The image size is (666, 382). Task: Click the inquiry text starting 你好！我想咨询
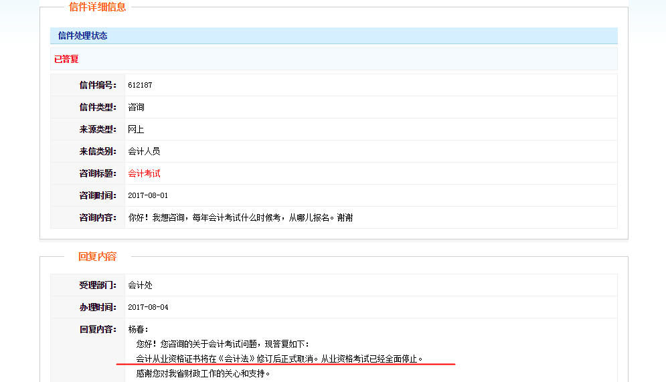tap(240, 217)
